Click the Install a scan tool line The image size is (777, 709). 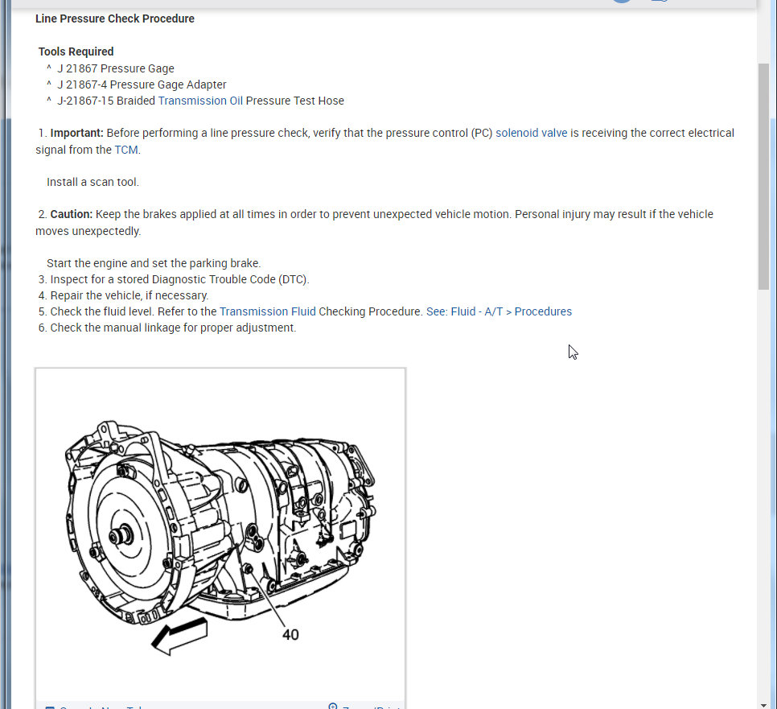pos(92,182)
